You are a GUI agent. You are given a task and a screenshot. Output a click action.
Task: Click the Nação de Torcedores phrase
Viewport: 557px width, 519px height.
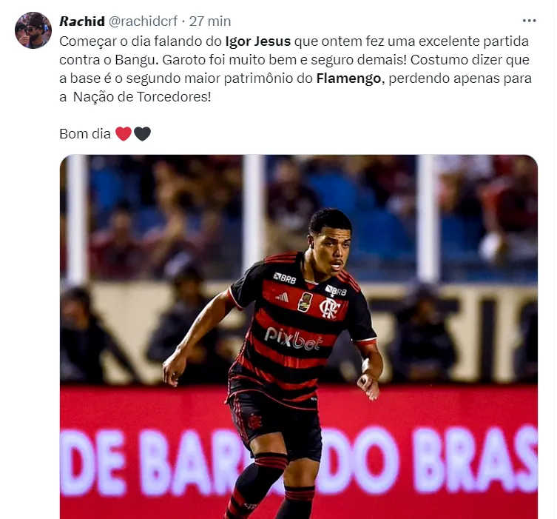(x=142, y=97)
